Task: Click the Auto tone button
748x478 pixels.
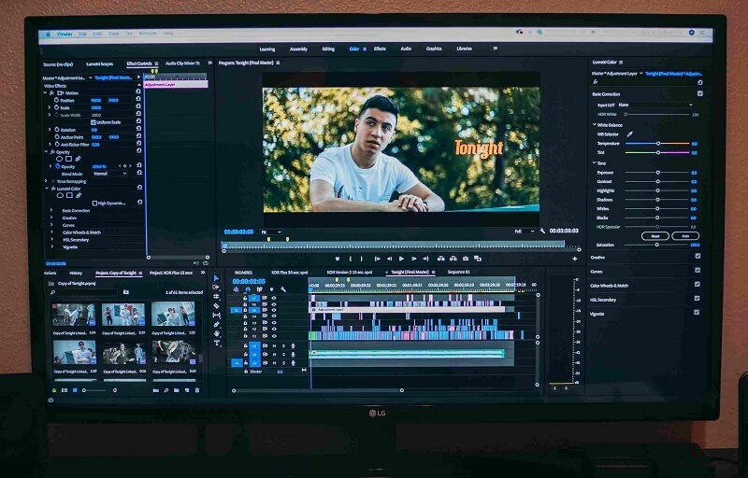Action: click(x=684, y=236)
